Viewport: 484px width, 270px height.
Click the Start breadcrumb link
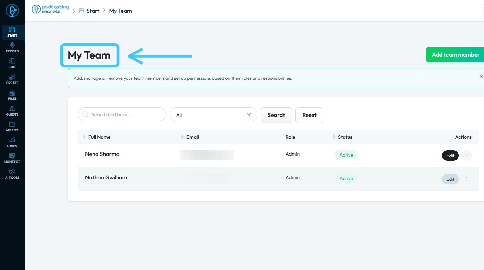[93, 11]
